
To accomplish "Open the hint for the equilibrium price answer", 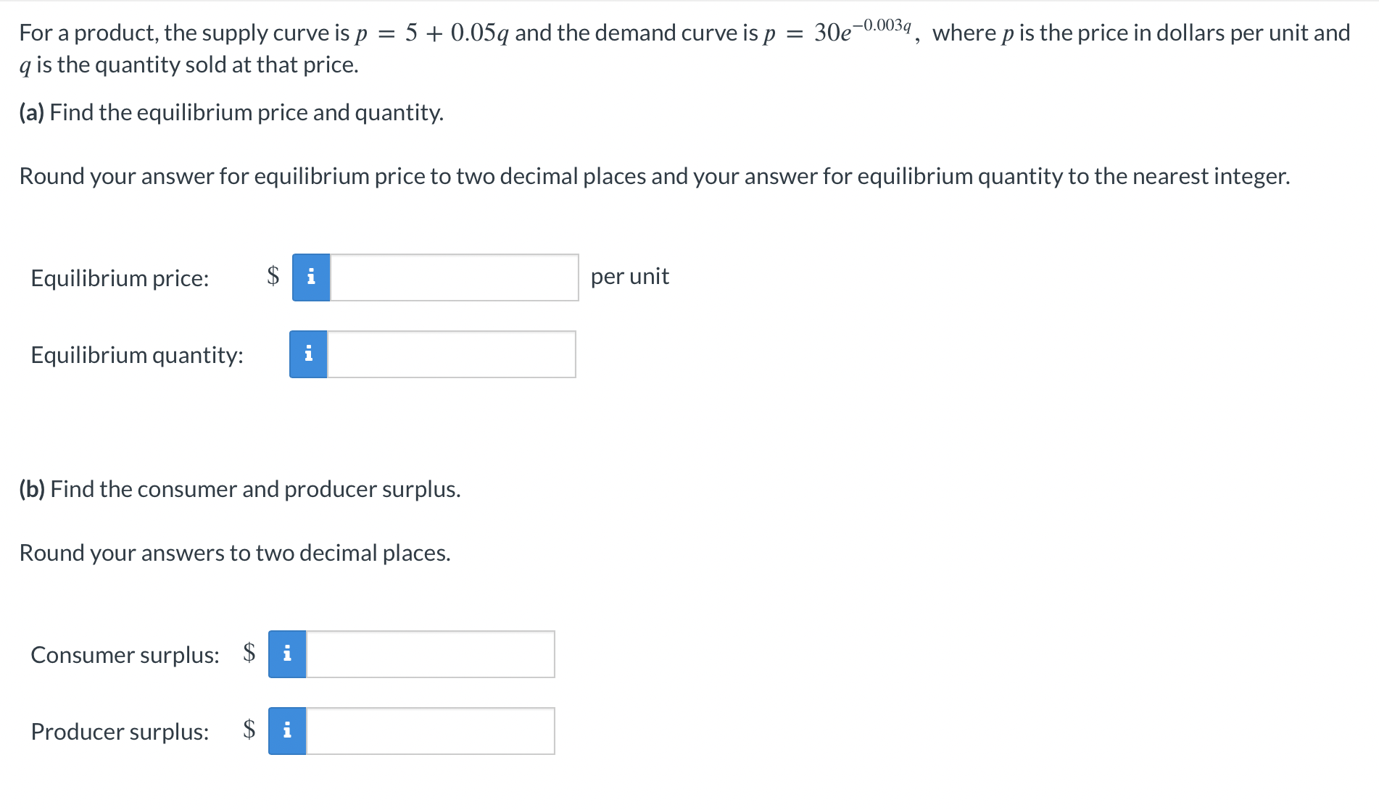I will (310, 277).
